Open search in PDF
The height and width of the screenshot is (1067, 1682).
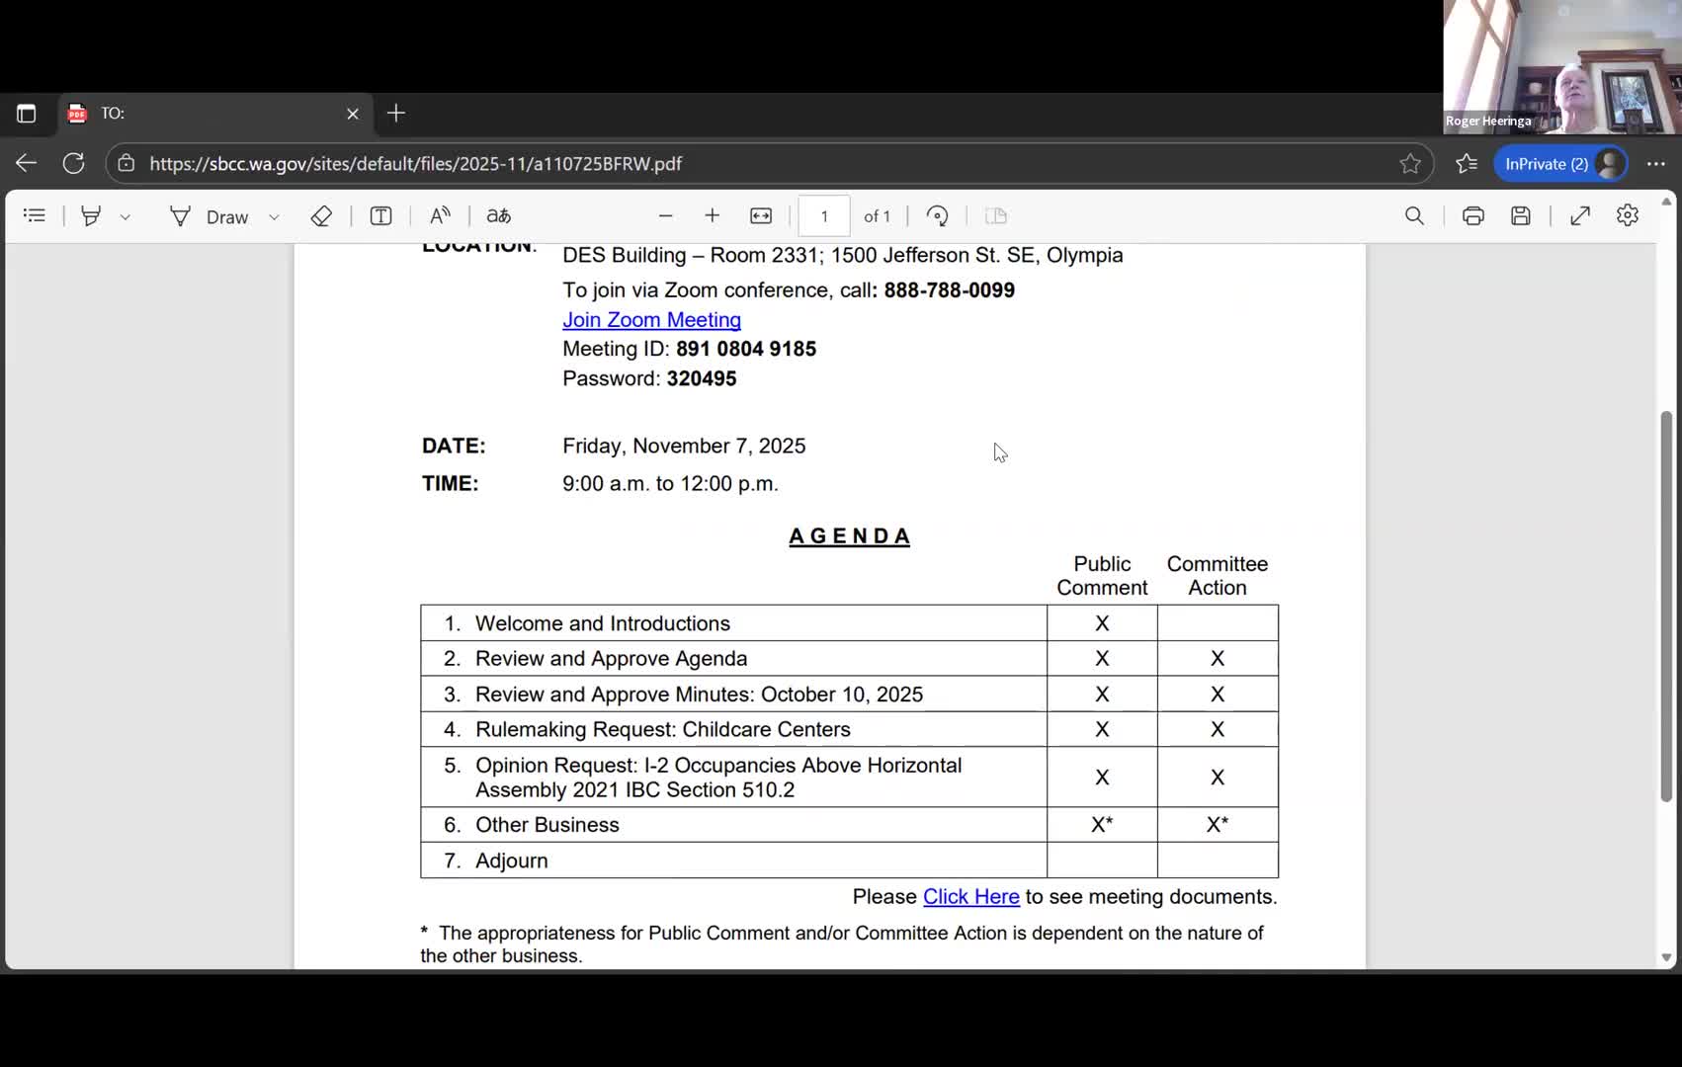pyautogui.click(x=1414, y=215)
